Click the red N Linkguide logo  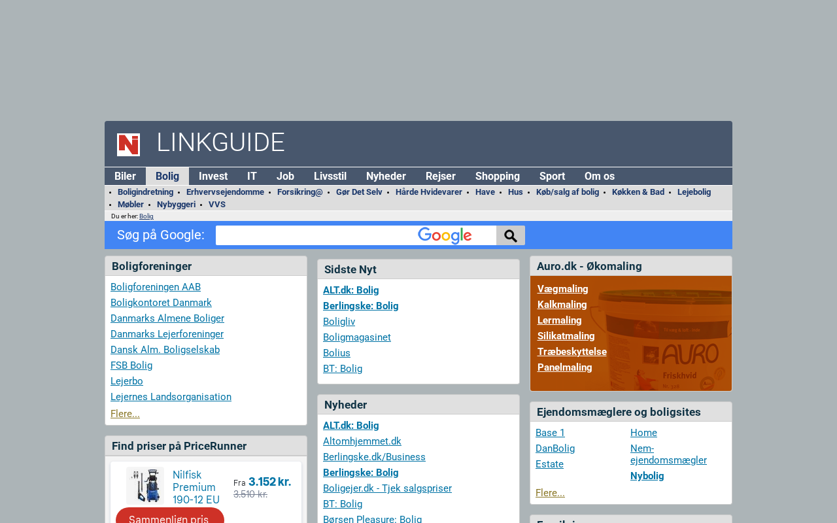coord(128,144)
